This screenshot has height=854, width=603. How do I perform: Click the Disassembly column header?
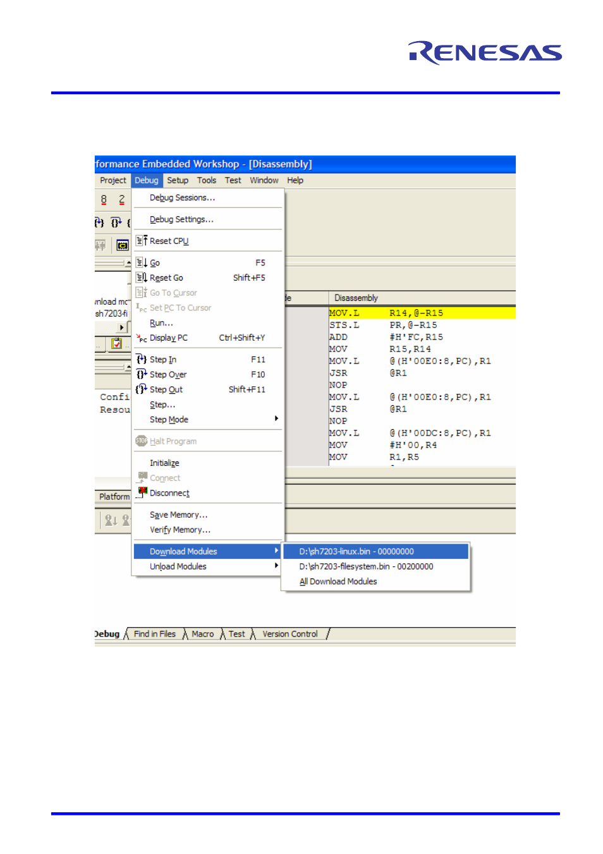click(422, 298)
